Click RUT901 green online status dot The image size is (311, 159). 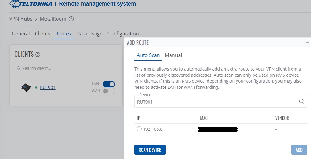pyautogui.click(x=36, y=88)
